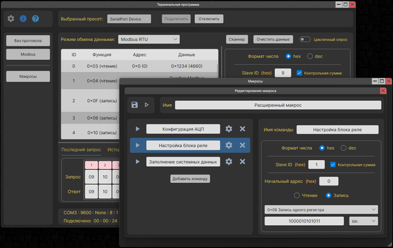Click the Подключить button

176,19
